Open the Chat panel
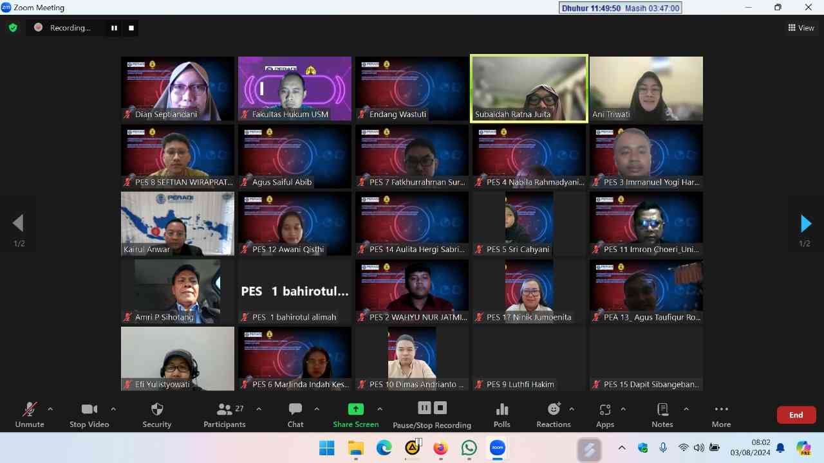 tap(295, 415)
